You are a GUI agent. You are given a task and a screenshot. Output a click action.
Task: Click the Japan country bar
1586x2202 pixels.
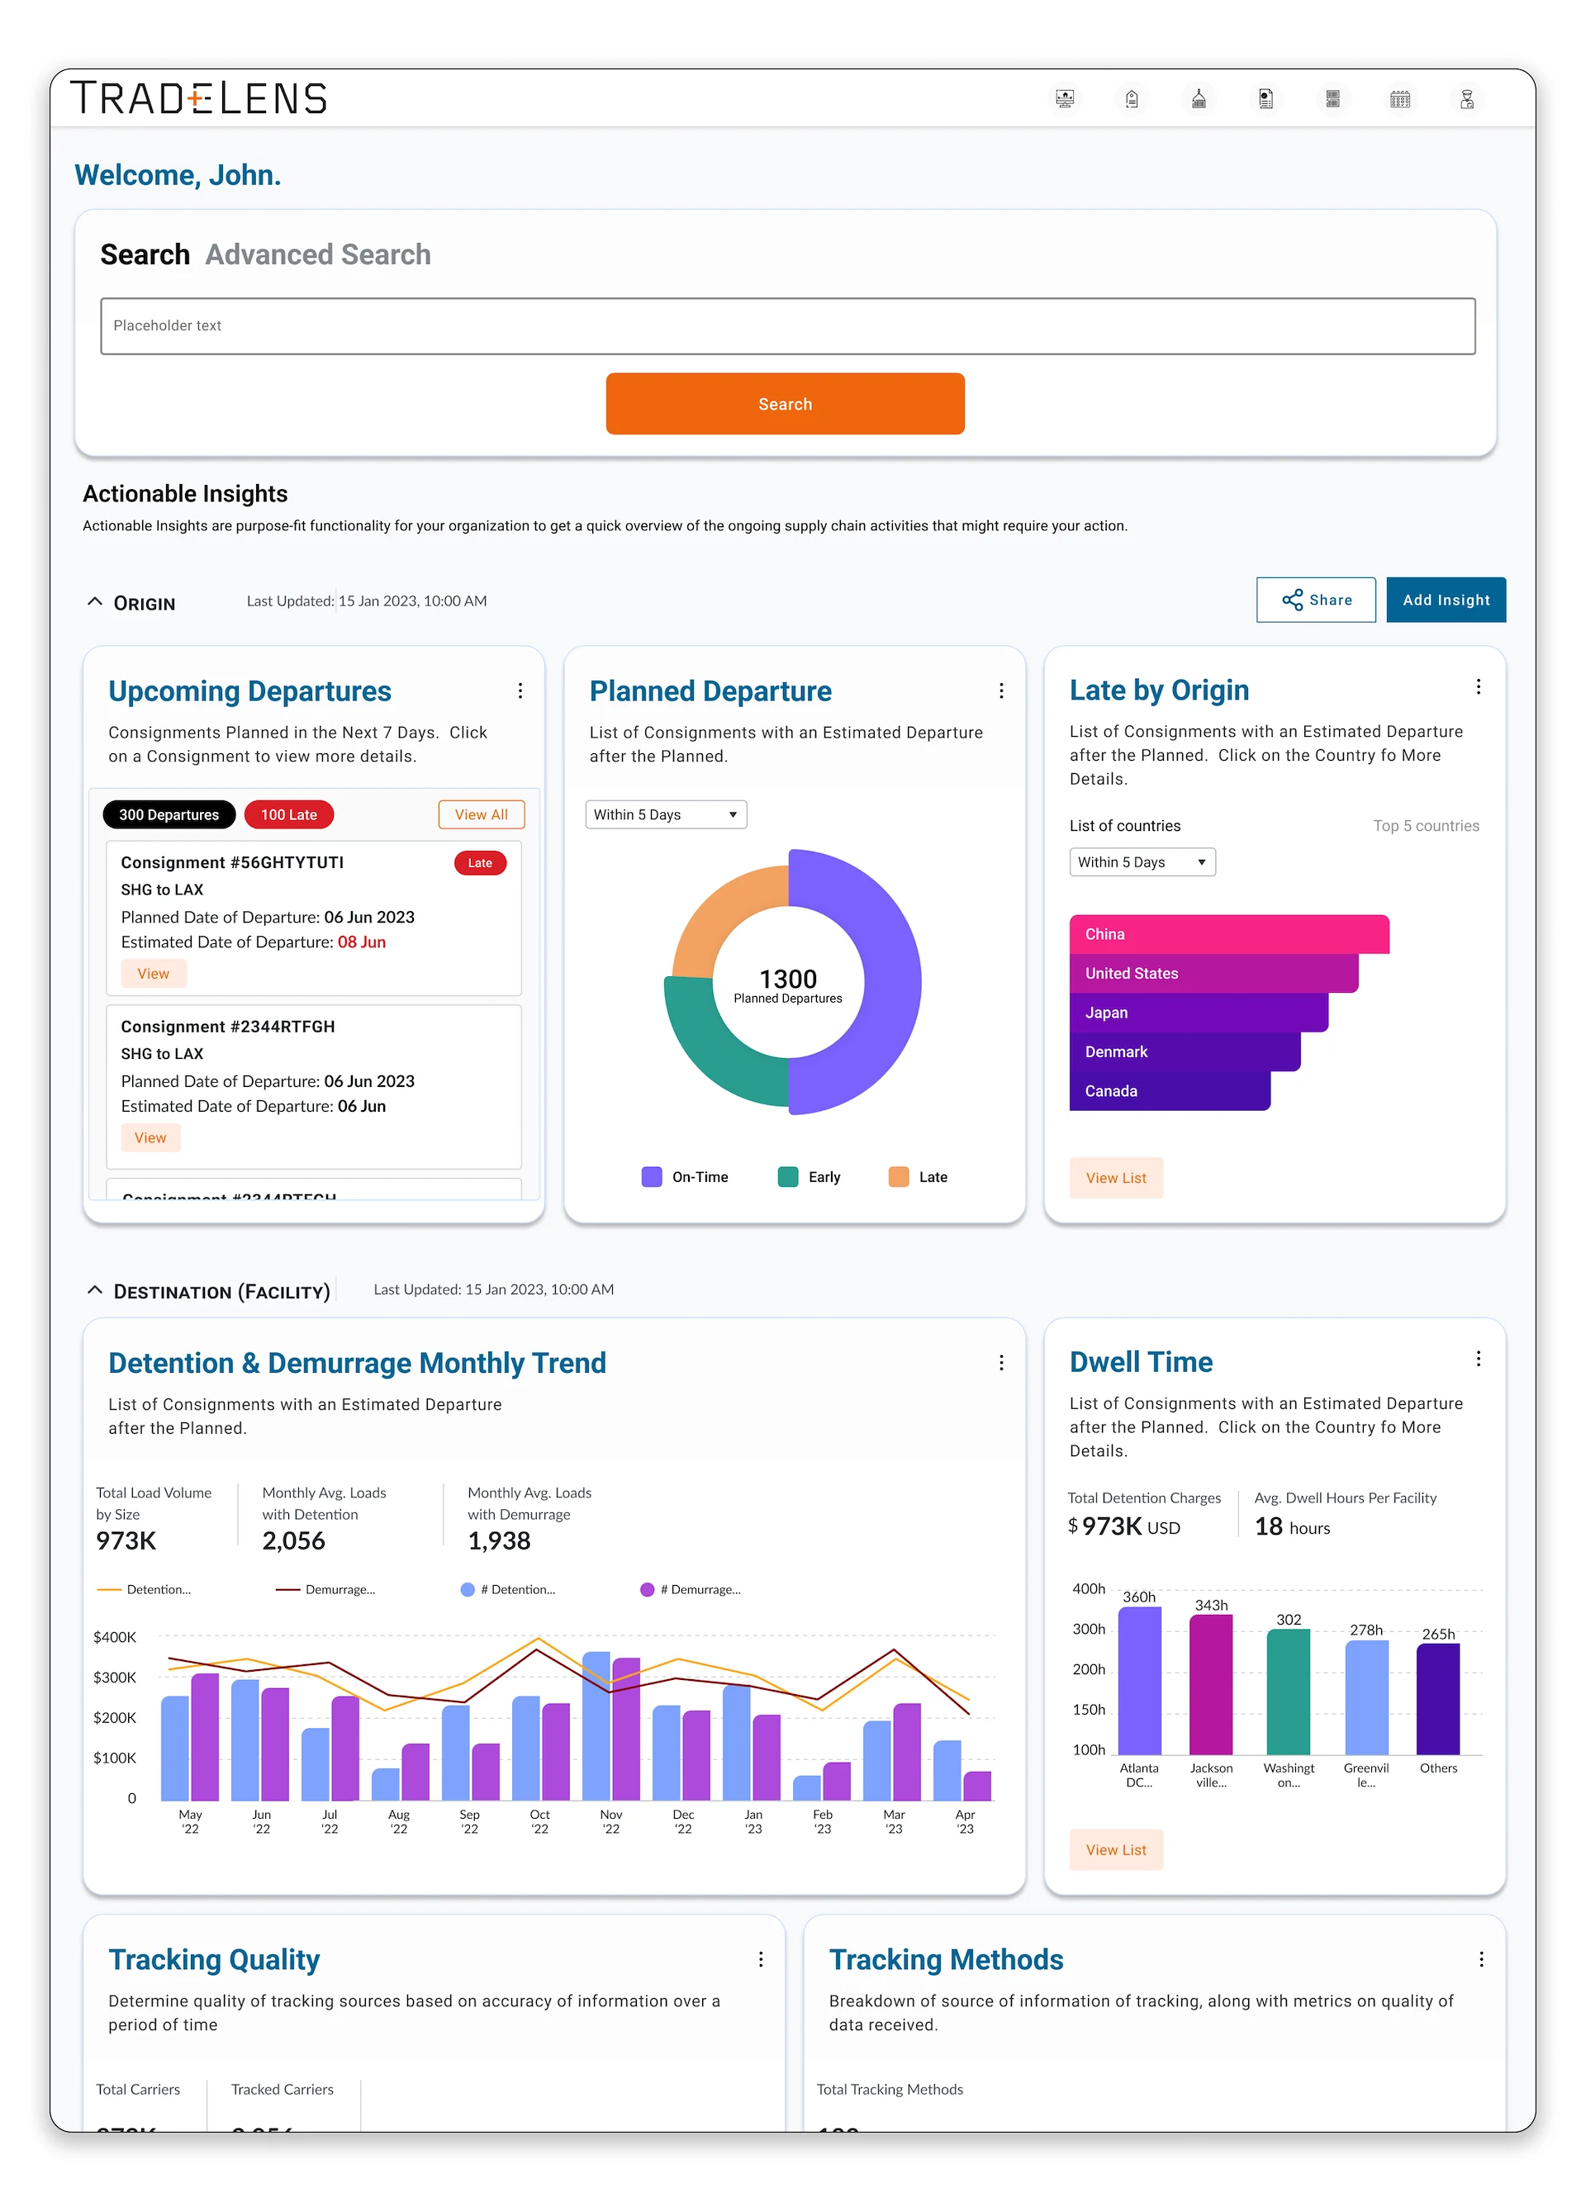[x=1199, y=1013]
